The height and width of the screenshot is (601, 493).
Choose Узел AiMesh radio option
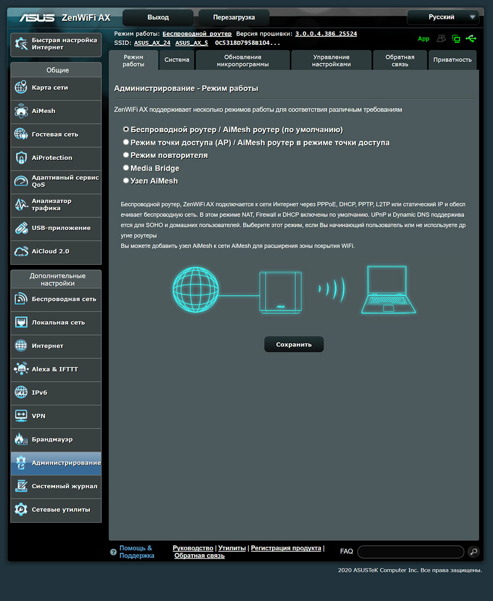(126, 180)
